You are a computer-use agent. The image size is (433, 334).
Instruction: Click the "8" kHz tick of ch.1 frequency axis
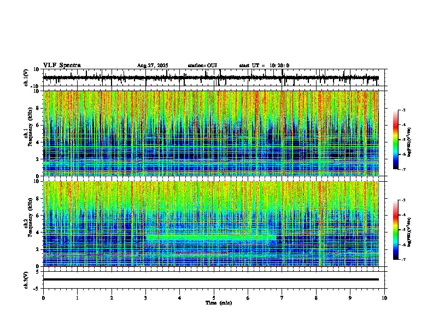coord(38,108)
